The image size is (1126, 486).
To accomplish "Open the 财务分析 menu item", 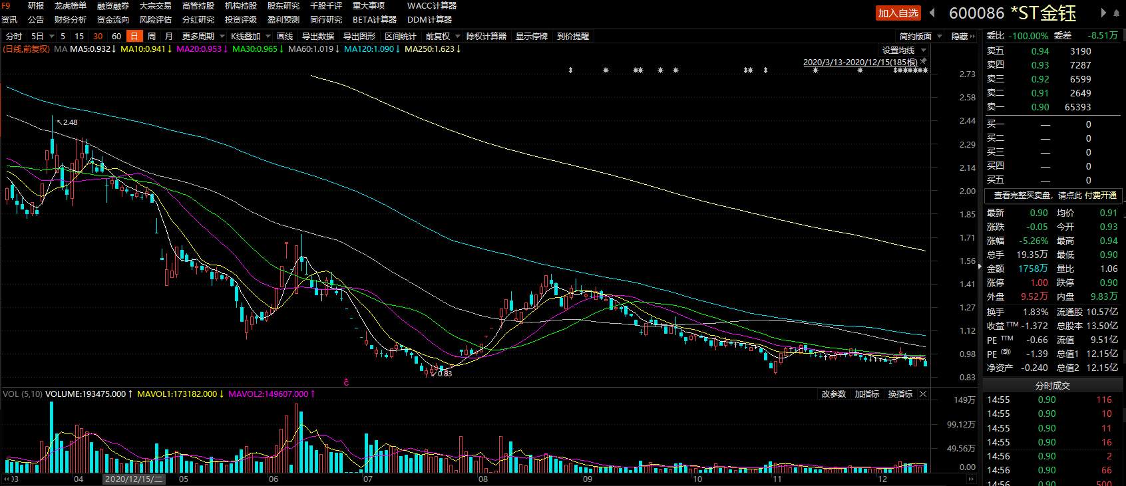I will click(x=71, y=20).
